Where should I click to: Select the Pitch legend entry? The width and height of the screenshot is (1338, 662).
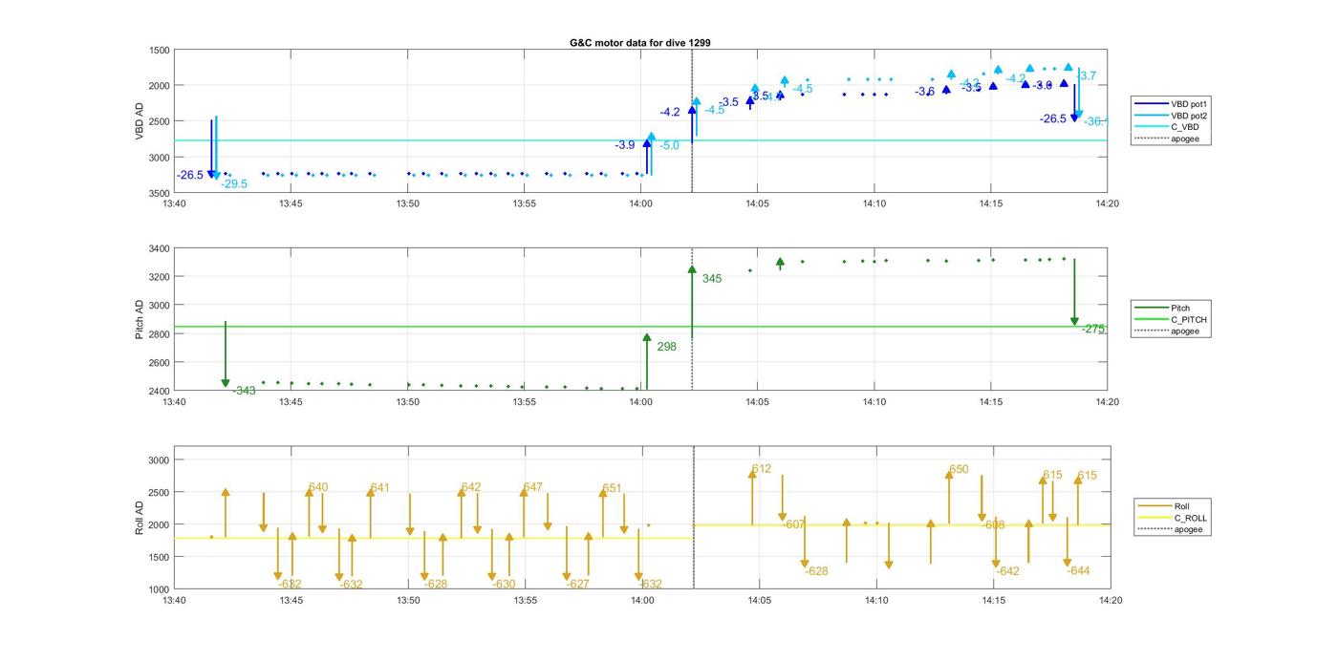click(1180, 308)
